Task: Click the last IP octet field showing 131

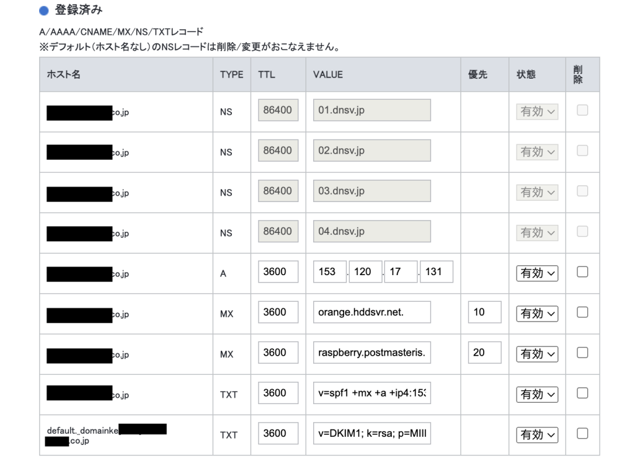Action: (x=436, y=272)
